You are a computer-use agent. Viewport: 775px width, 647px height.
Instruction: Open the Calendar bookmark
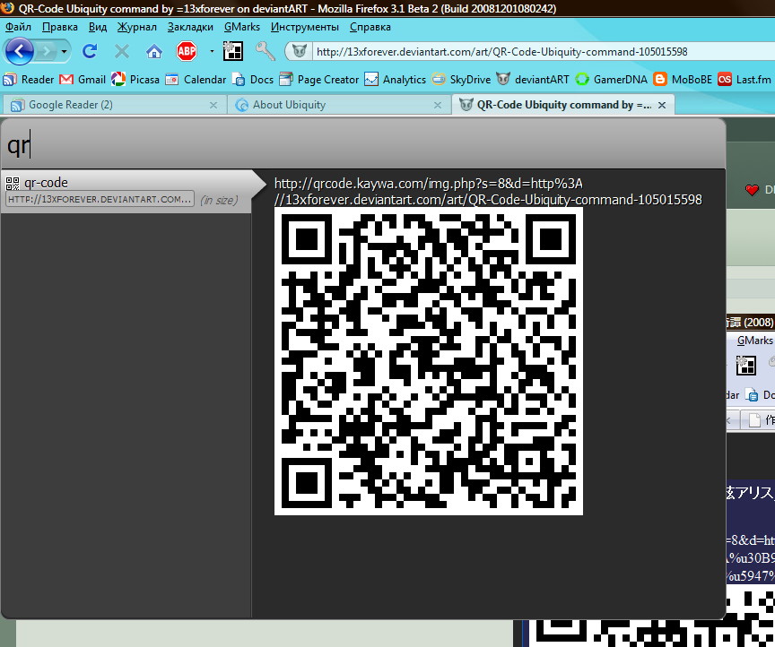pos(196,80)
